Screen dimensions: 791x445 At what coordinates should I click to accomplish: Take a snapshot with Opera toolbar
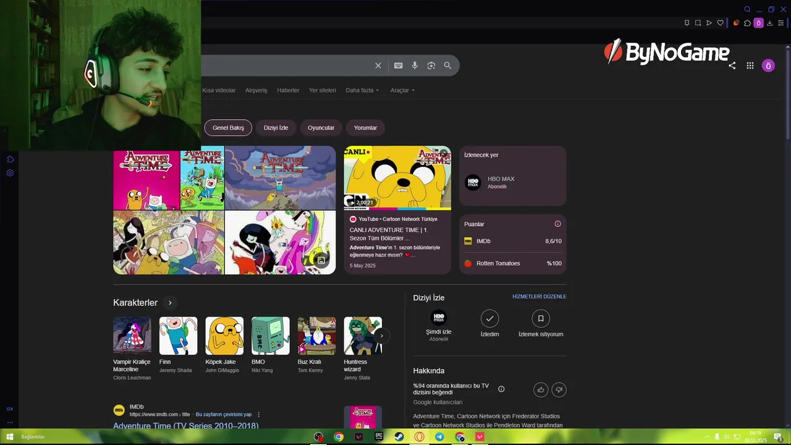click(x=698, y=23)
